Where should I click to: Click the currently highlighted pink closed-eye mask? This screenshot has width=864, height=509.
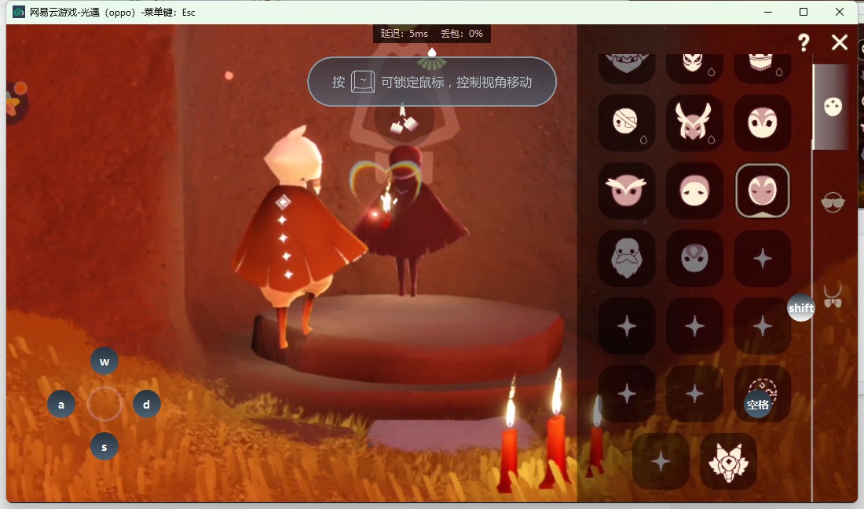point(762,191)
